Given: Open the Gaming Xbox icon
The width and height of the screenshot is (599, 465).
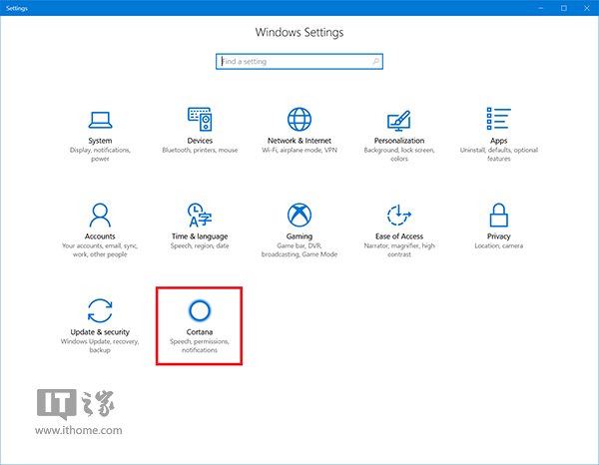Looking at the screenshot, I should pos(299,215).
